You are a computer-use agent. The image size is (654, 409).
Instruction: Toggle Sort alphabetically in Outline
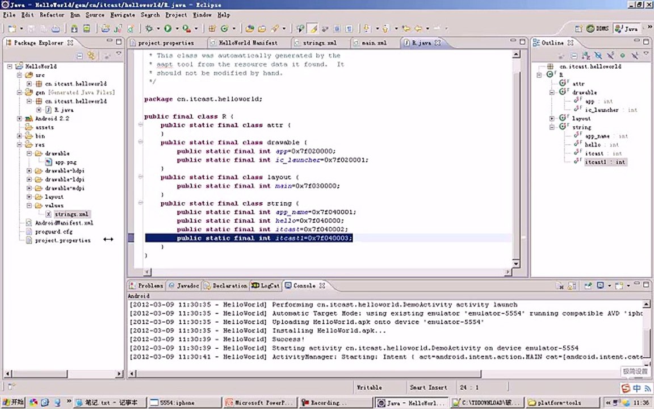tap(586, 55)
